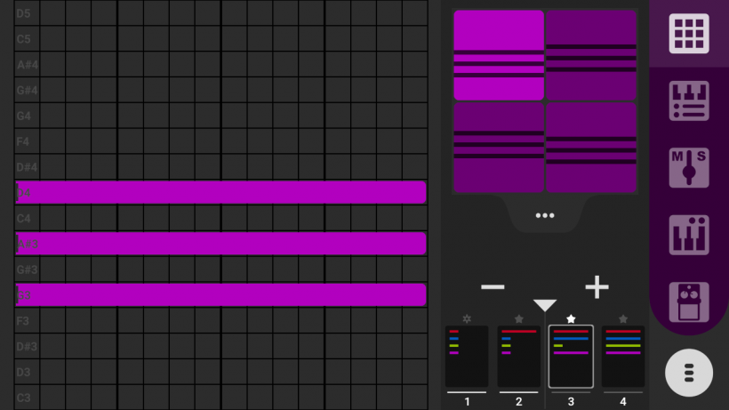Click the minus icon to remove a bar
The width and height of the screenshot is (729, 410).
pyautogui.click(x=493, y=286)
